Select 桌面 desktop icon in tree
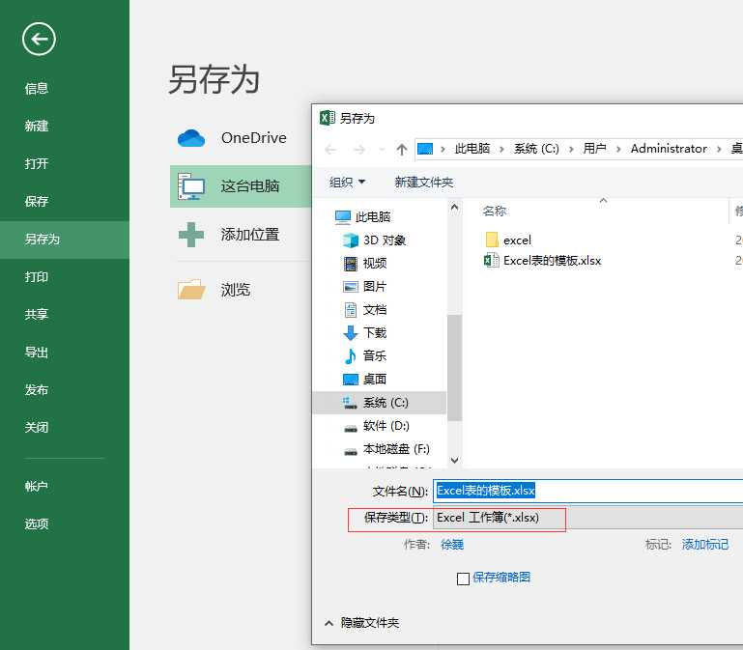The width and height of the screenshot is (743, 650). (x=351, y=380)
